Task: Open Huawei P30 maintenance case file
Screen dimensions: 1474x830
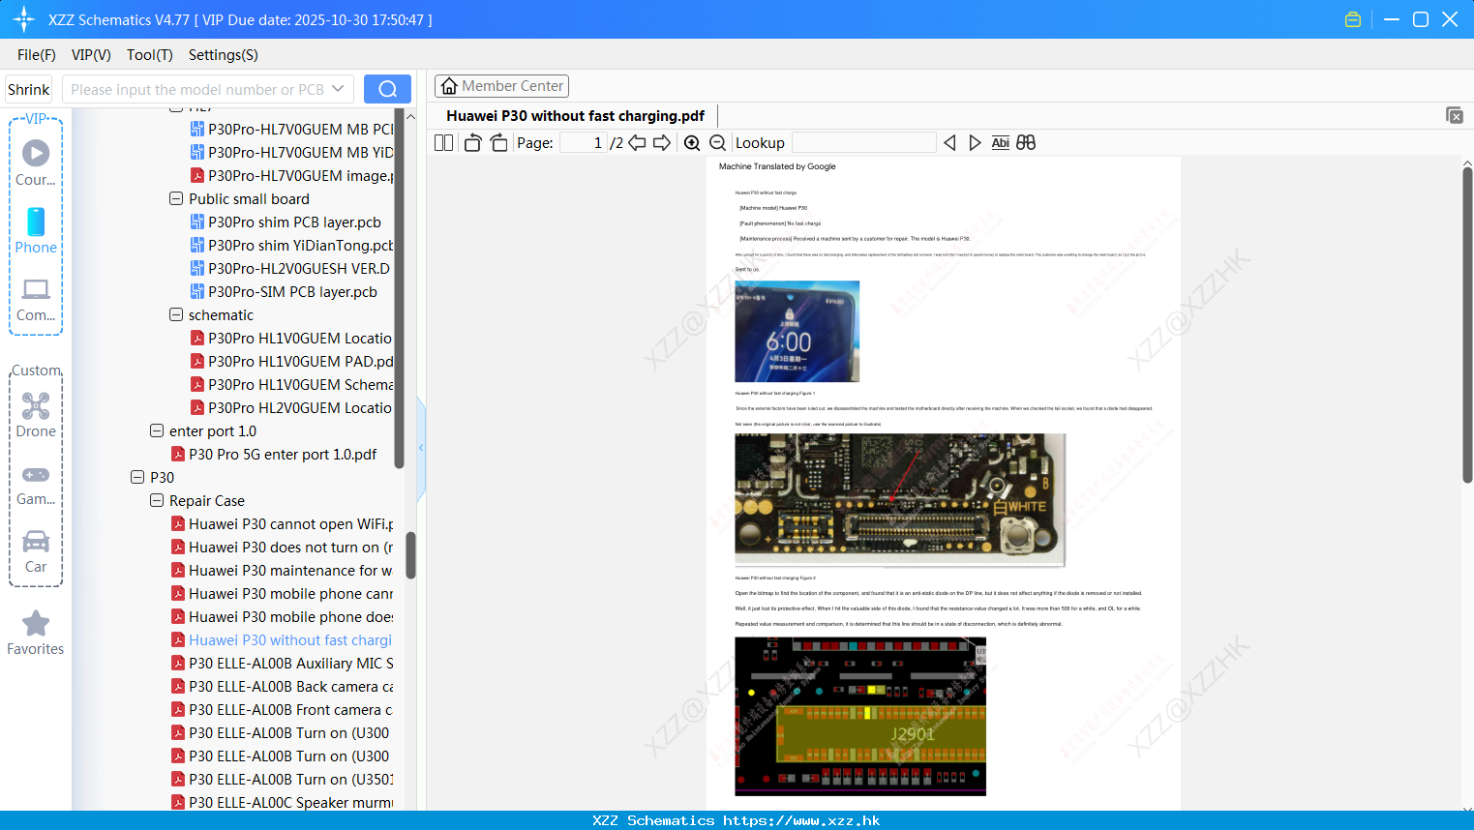Action: (x=282, y=571)
